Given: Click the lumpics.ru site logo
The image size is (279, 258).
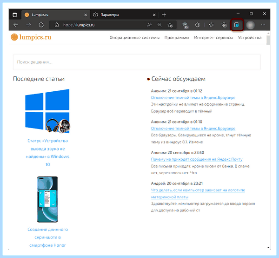Looking at the screenshot, I should pyautogui.click(x=31, y=37).
